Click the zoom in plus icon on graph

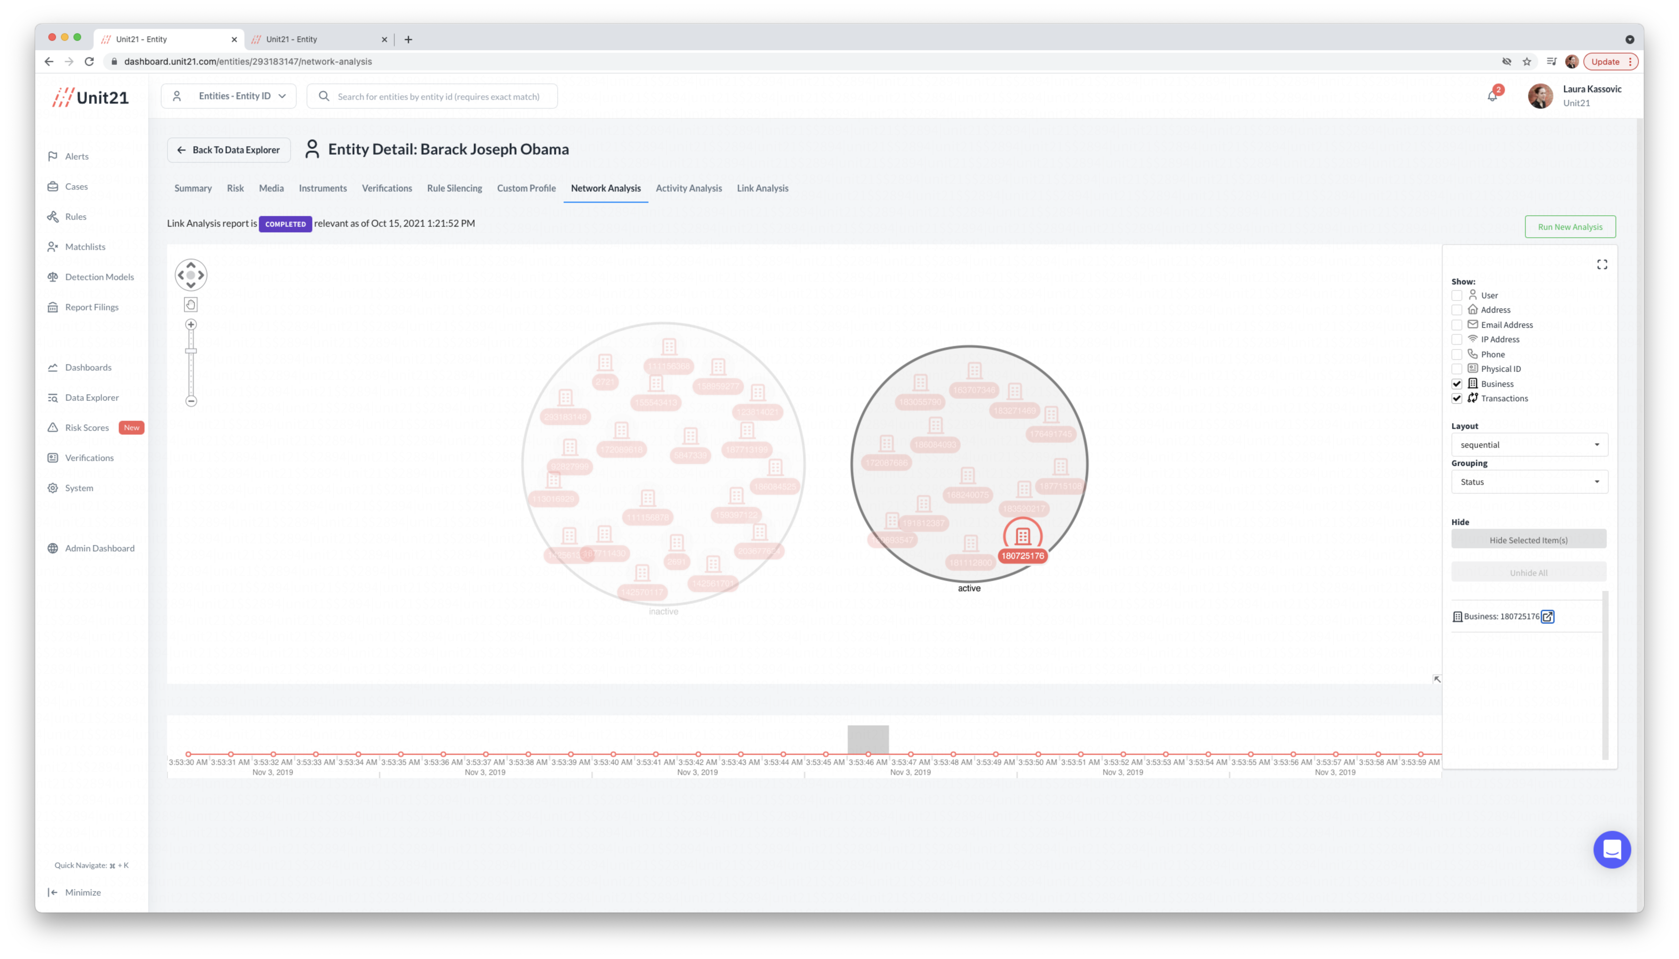pyautogui.click(x=191, y=325)
